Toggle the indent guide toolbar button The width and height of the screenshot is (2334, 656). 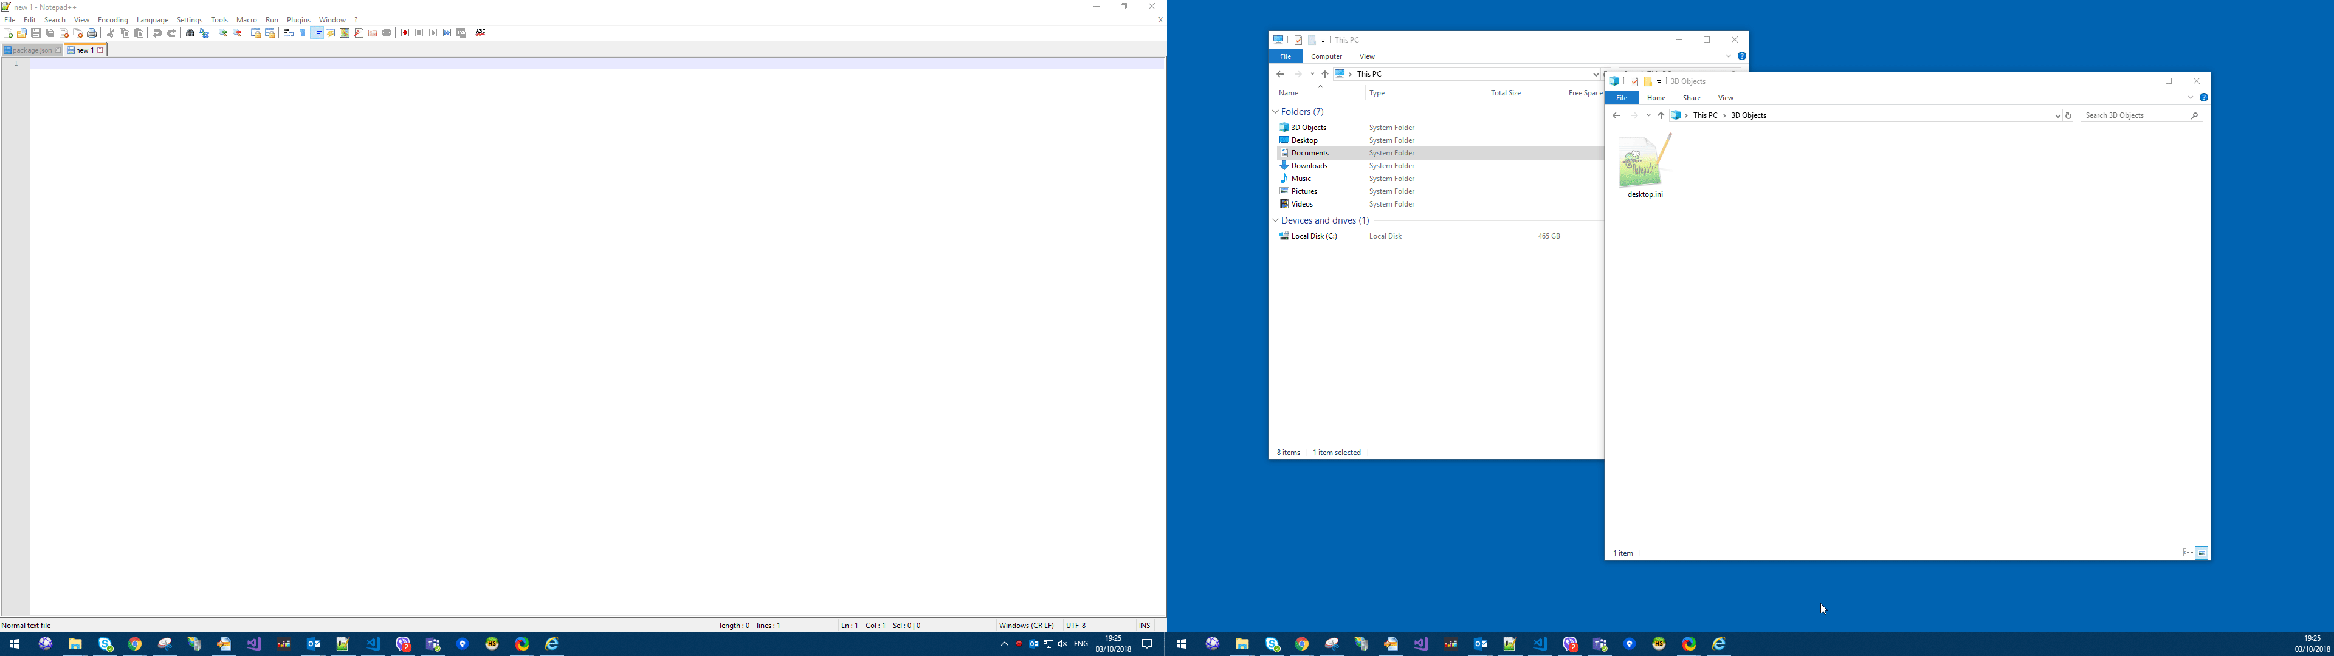(317, 33)
